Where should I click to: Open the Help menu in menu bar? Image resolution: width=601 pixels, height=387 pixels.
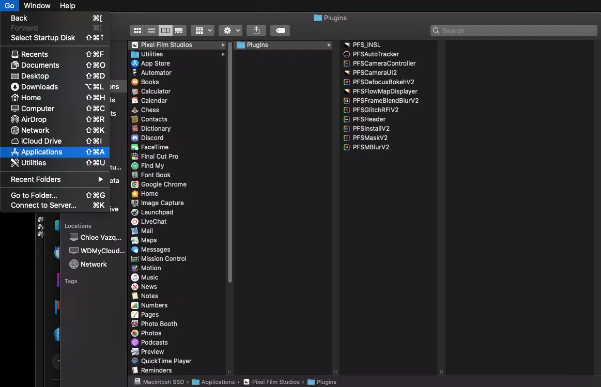(x=68, y=6)
